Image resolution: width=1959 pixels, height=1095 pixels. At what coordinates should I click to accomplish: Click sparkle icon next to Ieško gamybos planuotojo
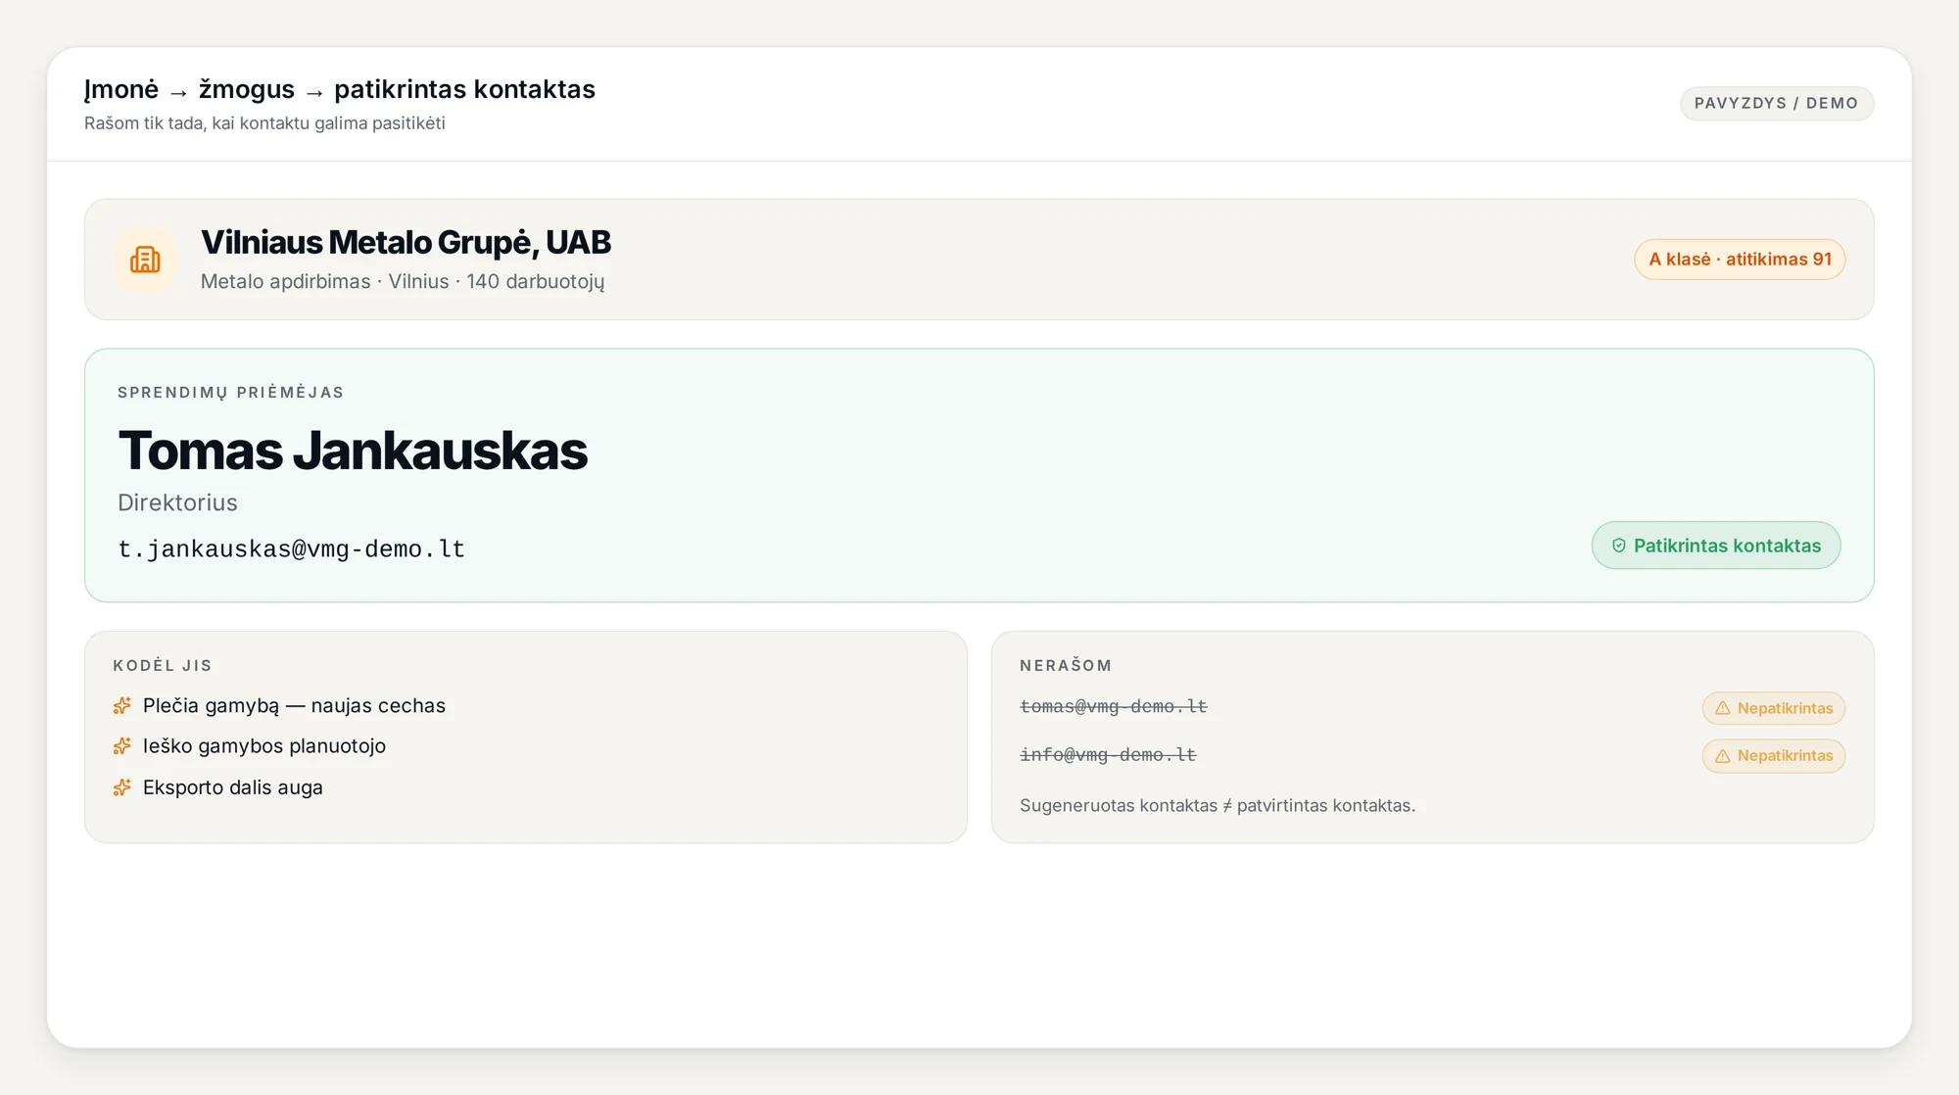121,746
